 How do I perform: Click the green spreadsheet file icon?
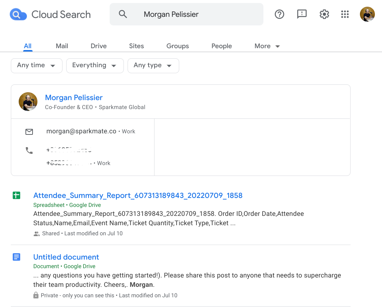[x=16, y=195]
